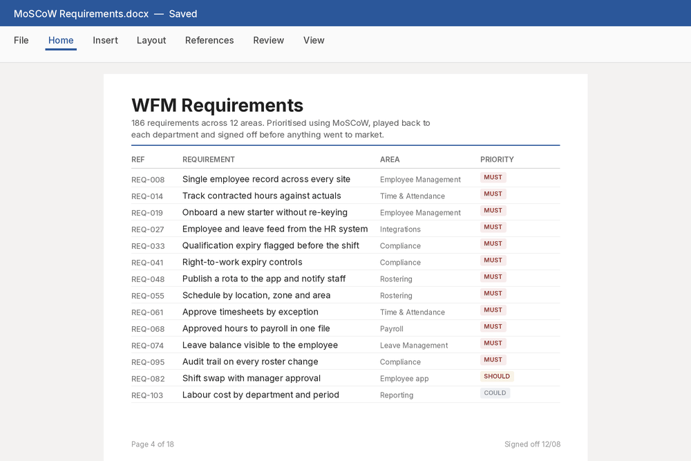Click 'Schedule by location, zone and area'
The height and width of the screenshot is (461, 691).
(256, 295)
